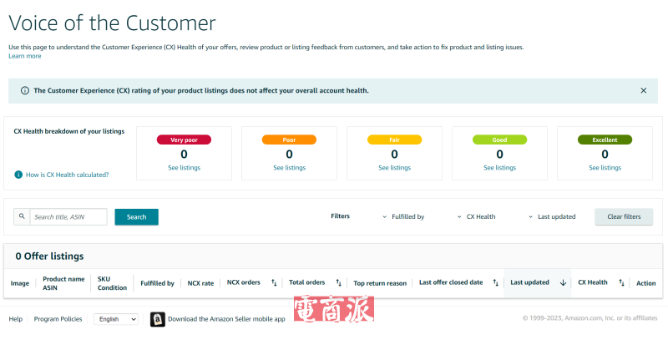The image size is (668, 340).
Task: Dismiss the CX rating info banner
Action: 643,90
